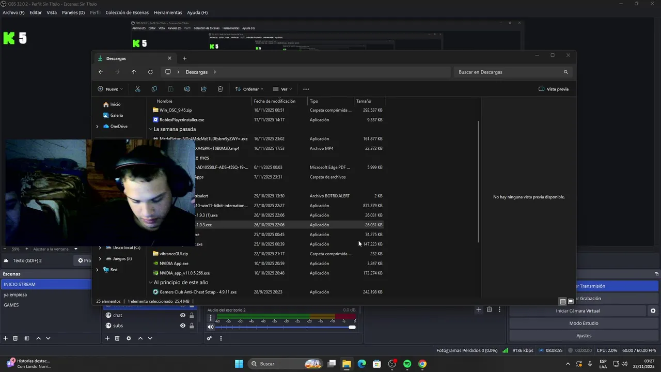Add a new scene in OBS Escenas panel
This screenshot has height=372, width=661.
point(6,338)
